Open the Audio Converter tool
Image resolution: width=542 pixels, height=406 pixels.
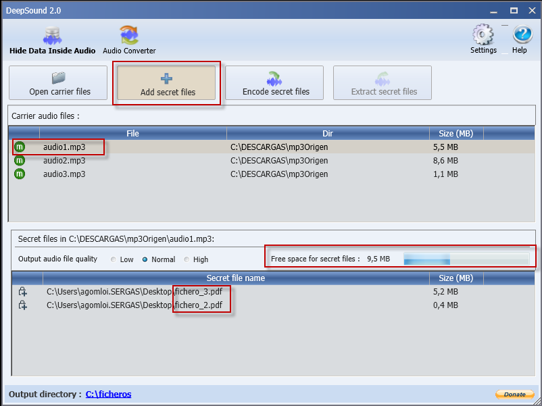(129, 41)
